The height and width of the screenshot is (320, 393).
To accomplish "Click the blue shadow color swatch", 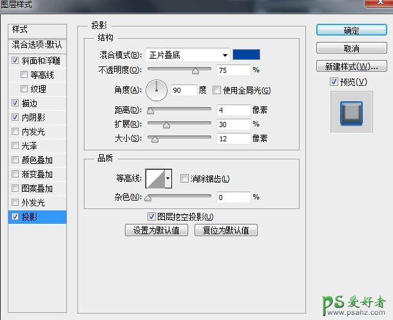I will point(246,55).
